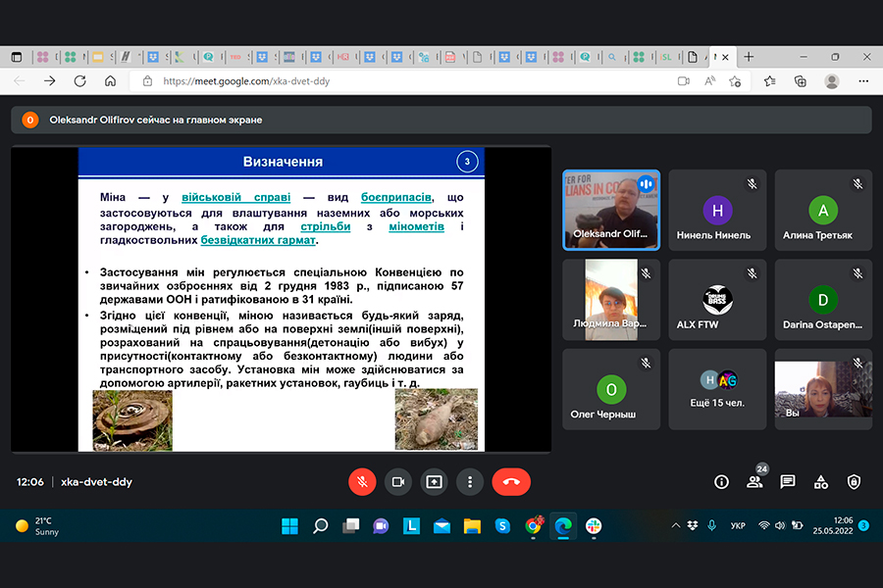This screenshot has height=588, width=883.
Task: Click the військовій справі link on slide
Action: click(235, 197)
